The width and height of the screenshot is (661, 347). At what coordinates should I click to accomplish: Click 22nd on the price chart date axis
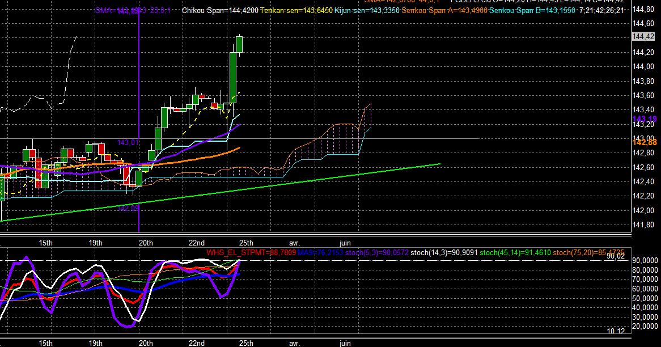[x=197, y=243]
